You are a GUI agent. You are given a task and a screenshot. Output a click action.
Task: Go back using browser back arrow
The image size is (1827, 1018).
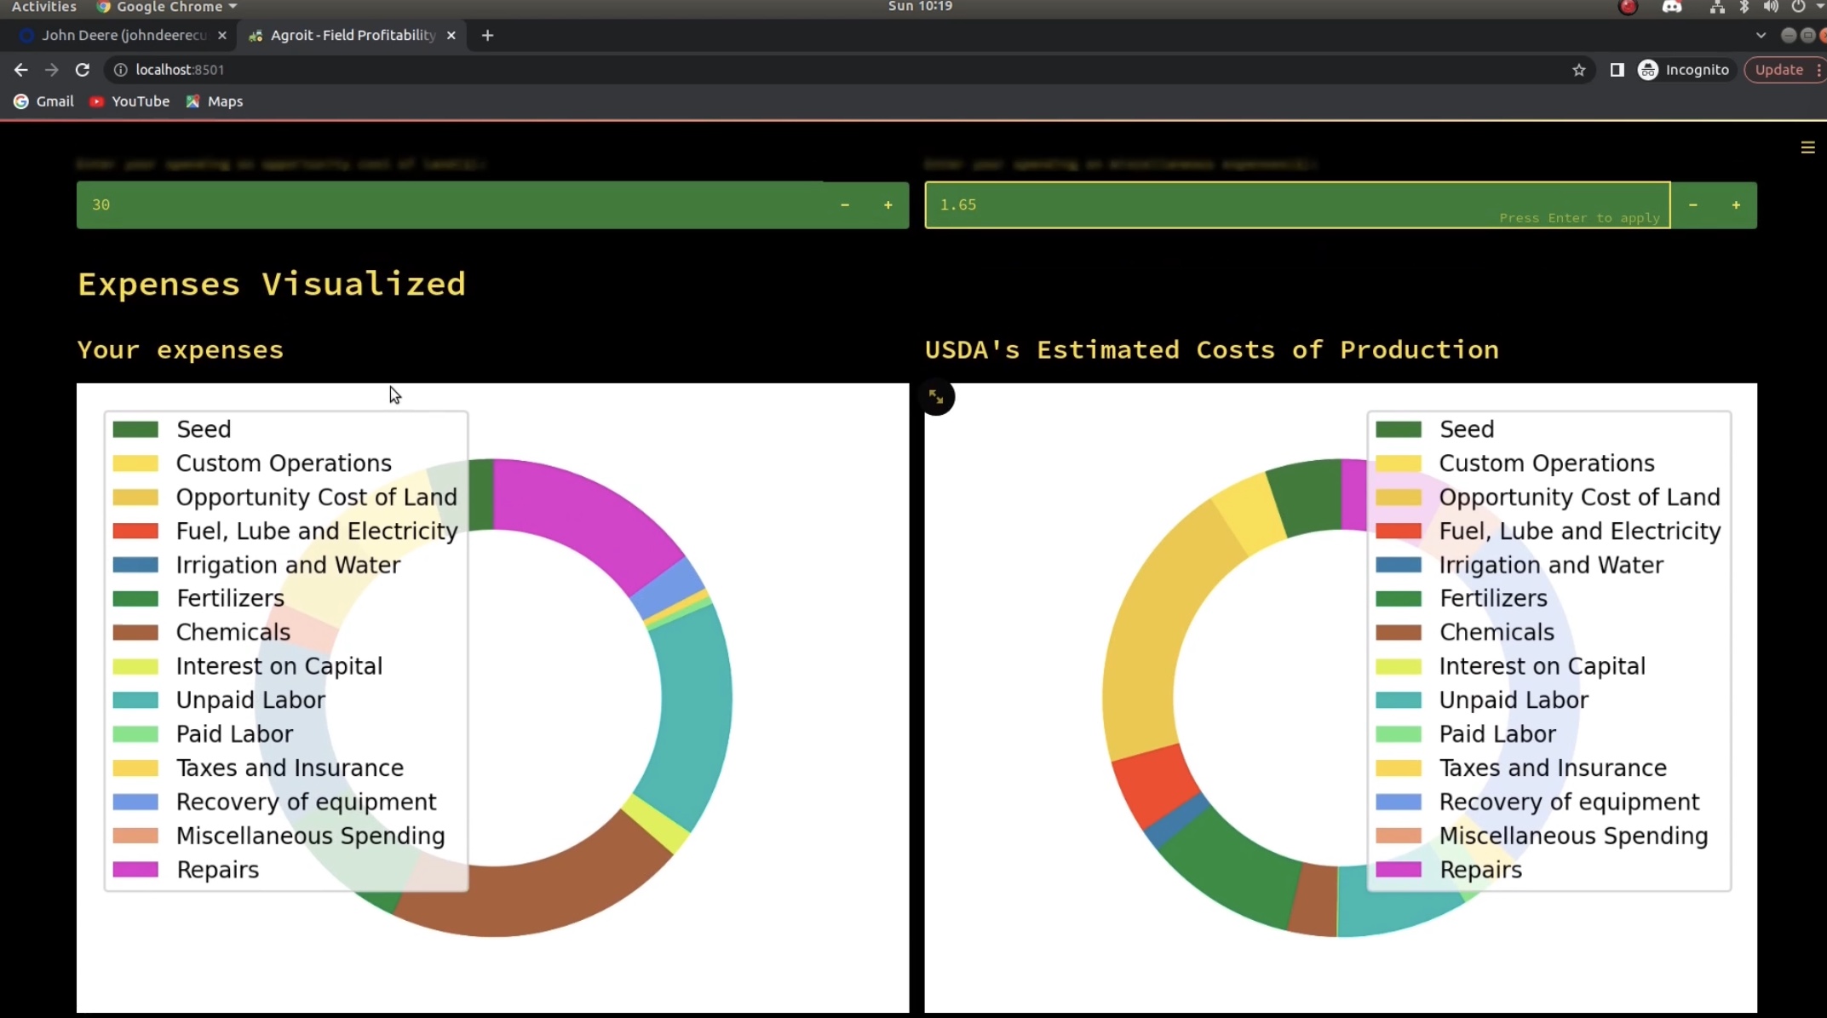click(21, 70)
